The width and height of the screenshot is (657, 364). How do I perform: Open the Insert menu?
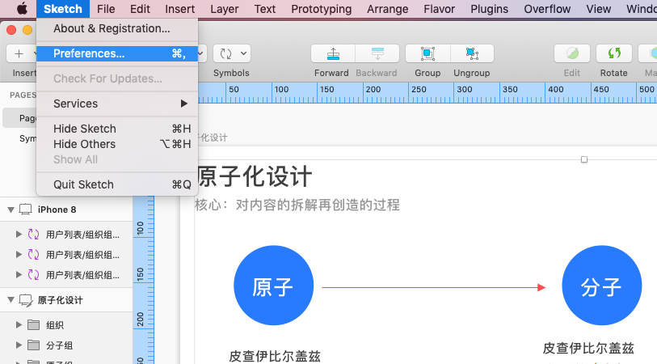click(179, 9)
